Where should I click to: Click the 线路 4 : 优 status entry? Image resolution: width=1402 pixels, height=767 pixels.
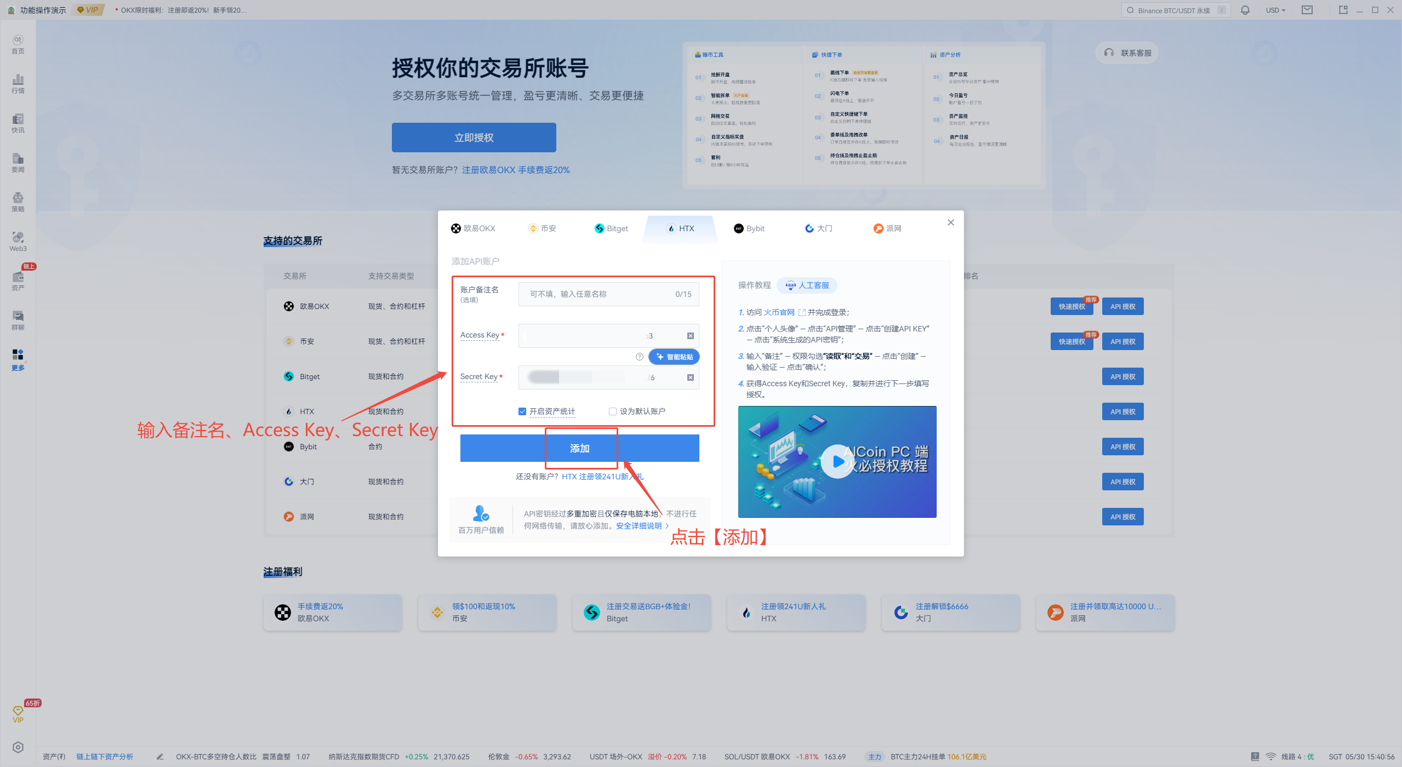1298,757
